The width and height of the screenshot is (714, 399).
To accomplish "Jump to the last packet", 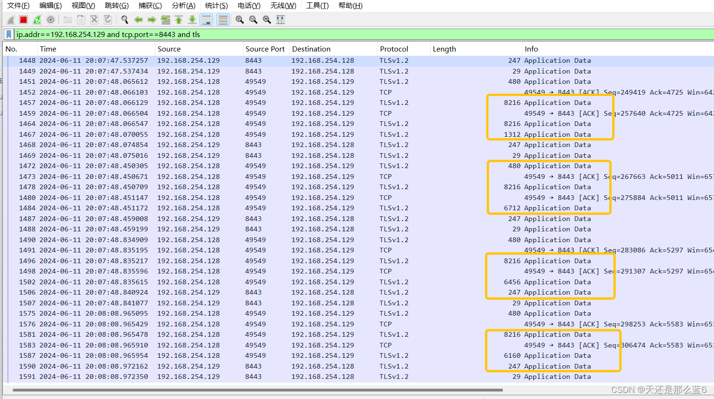I will 192,20.
